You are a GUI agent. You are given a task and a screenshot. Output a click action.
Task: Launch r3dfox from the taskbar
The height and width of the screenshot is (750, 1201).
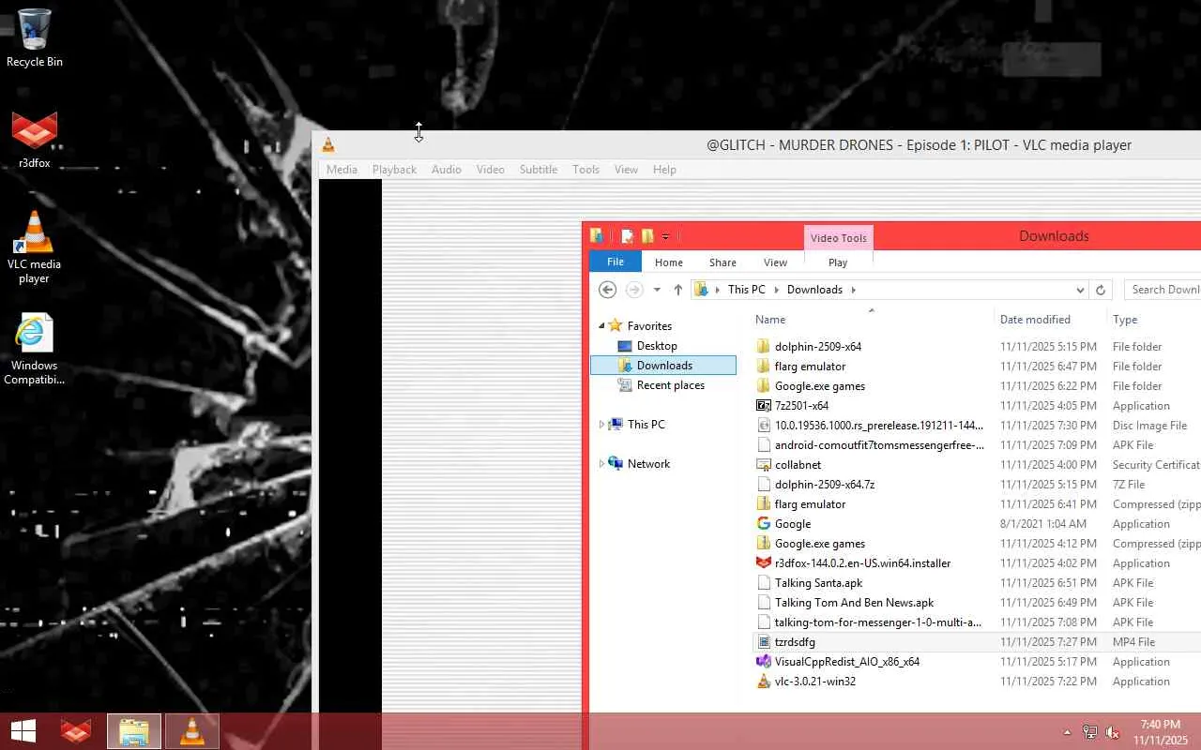point(76,731)
